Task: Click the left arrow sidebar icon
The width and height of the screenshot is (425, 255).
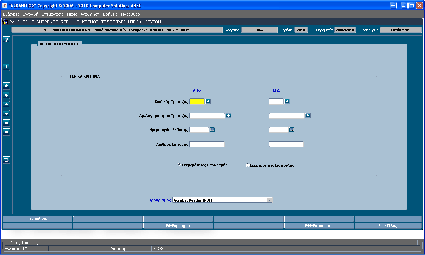Action: tap(6, 123)
